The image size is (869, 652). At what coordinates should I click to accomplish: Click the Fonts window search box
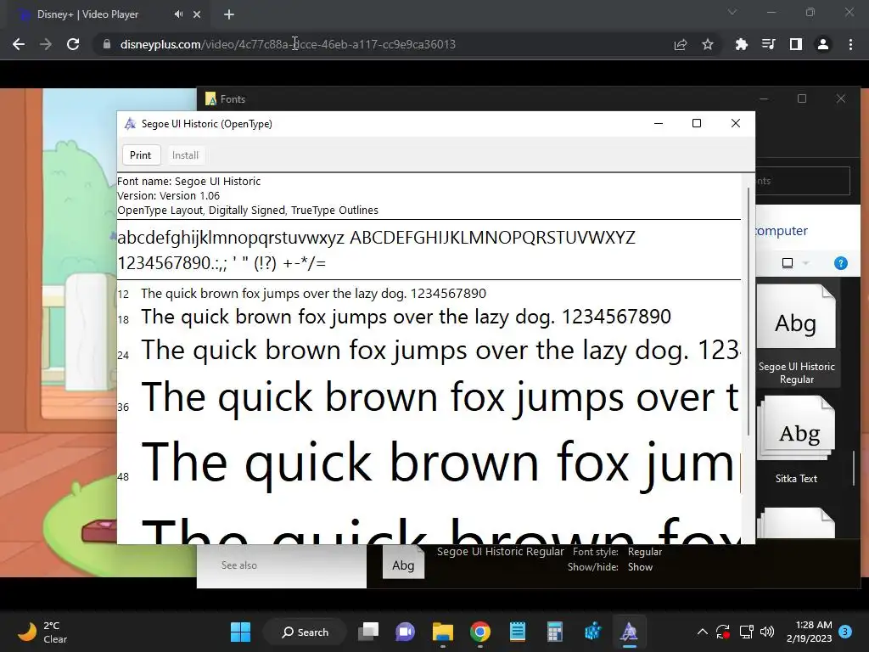(x=803, y=181)
